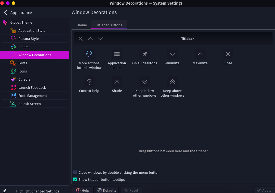Open the Cursors settings in the sidebar

pyautogui.click(x=24, y=79)
